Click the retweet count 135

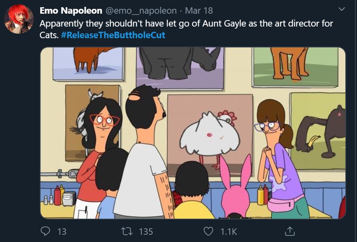pyautogui.click(x=146, y=232)
